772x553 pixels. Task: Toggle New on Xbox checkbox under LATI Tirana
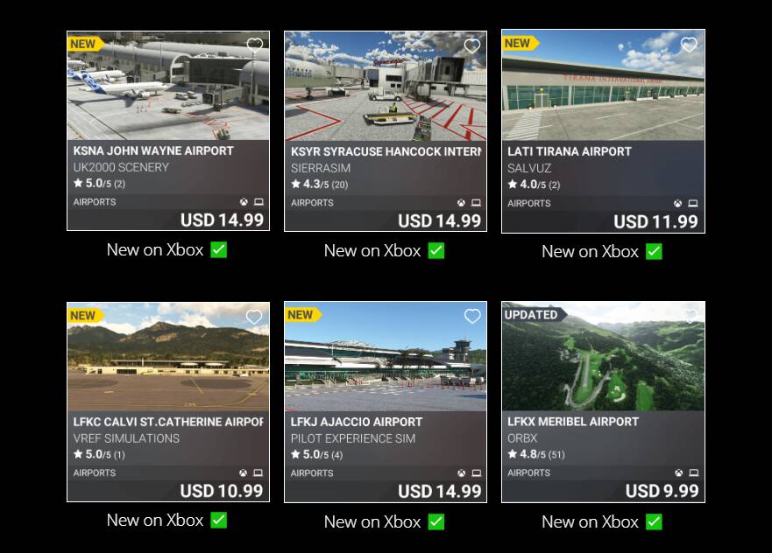click(x=654, y=251)
